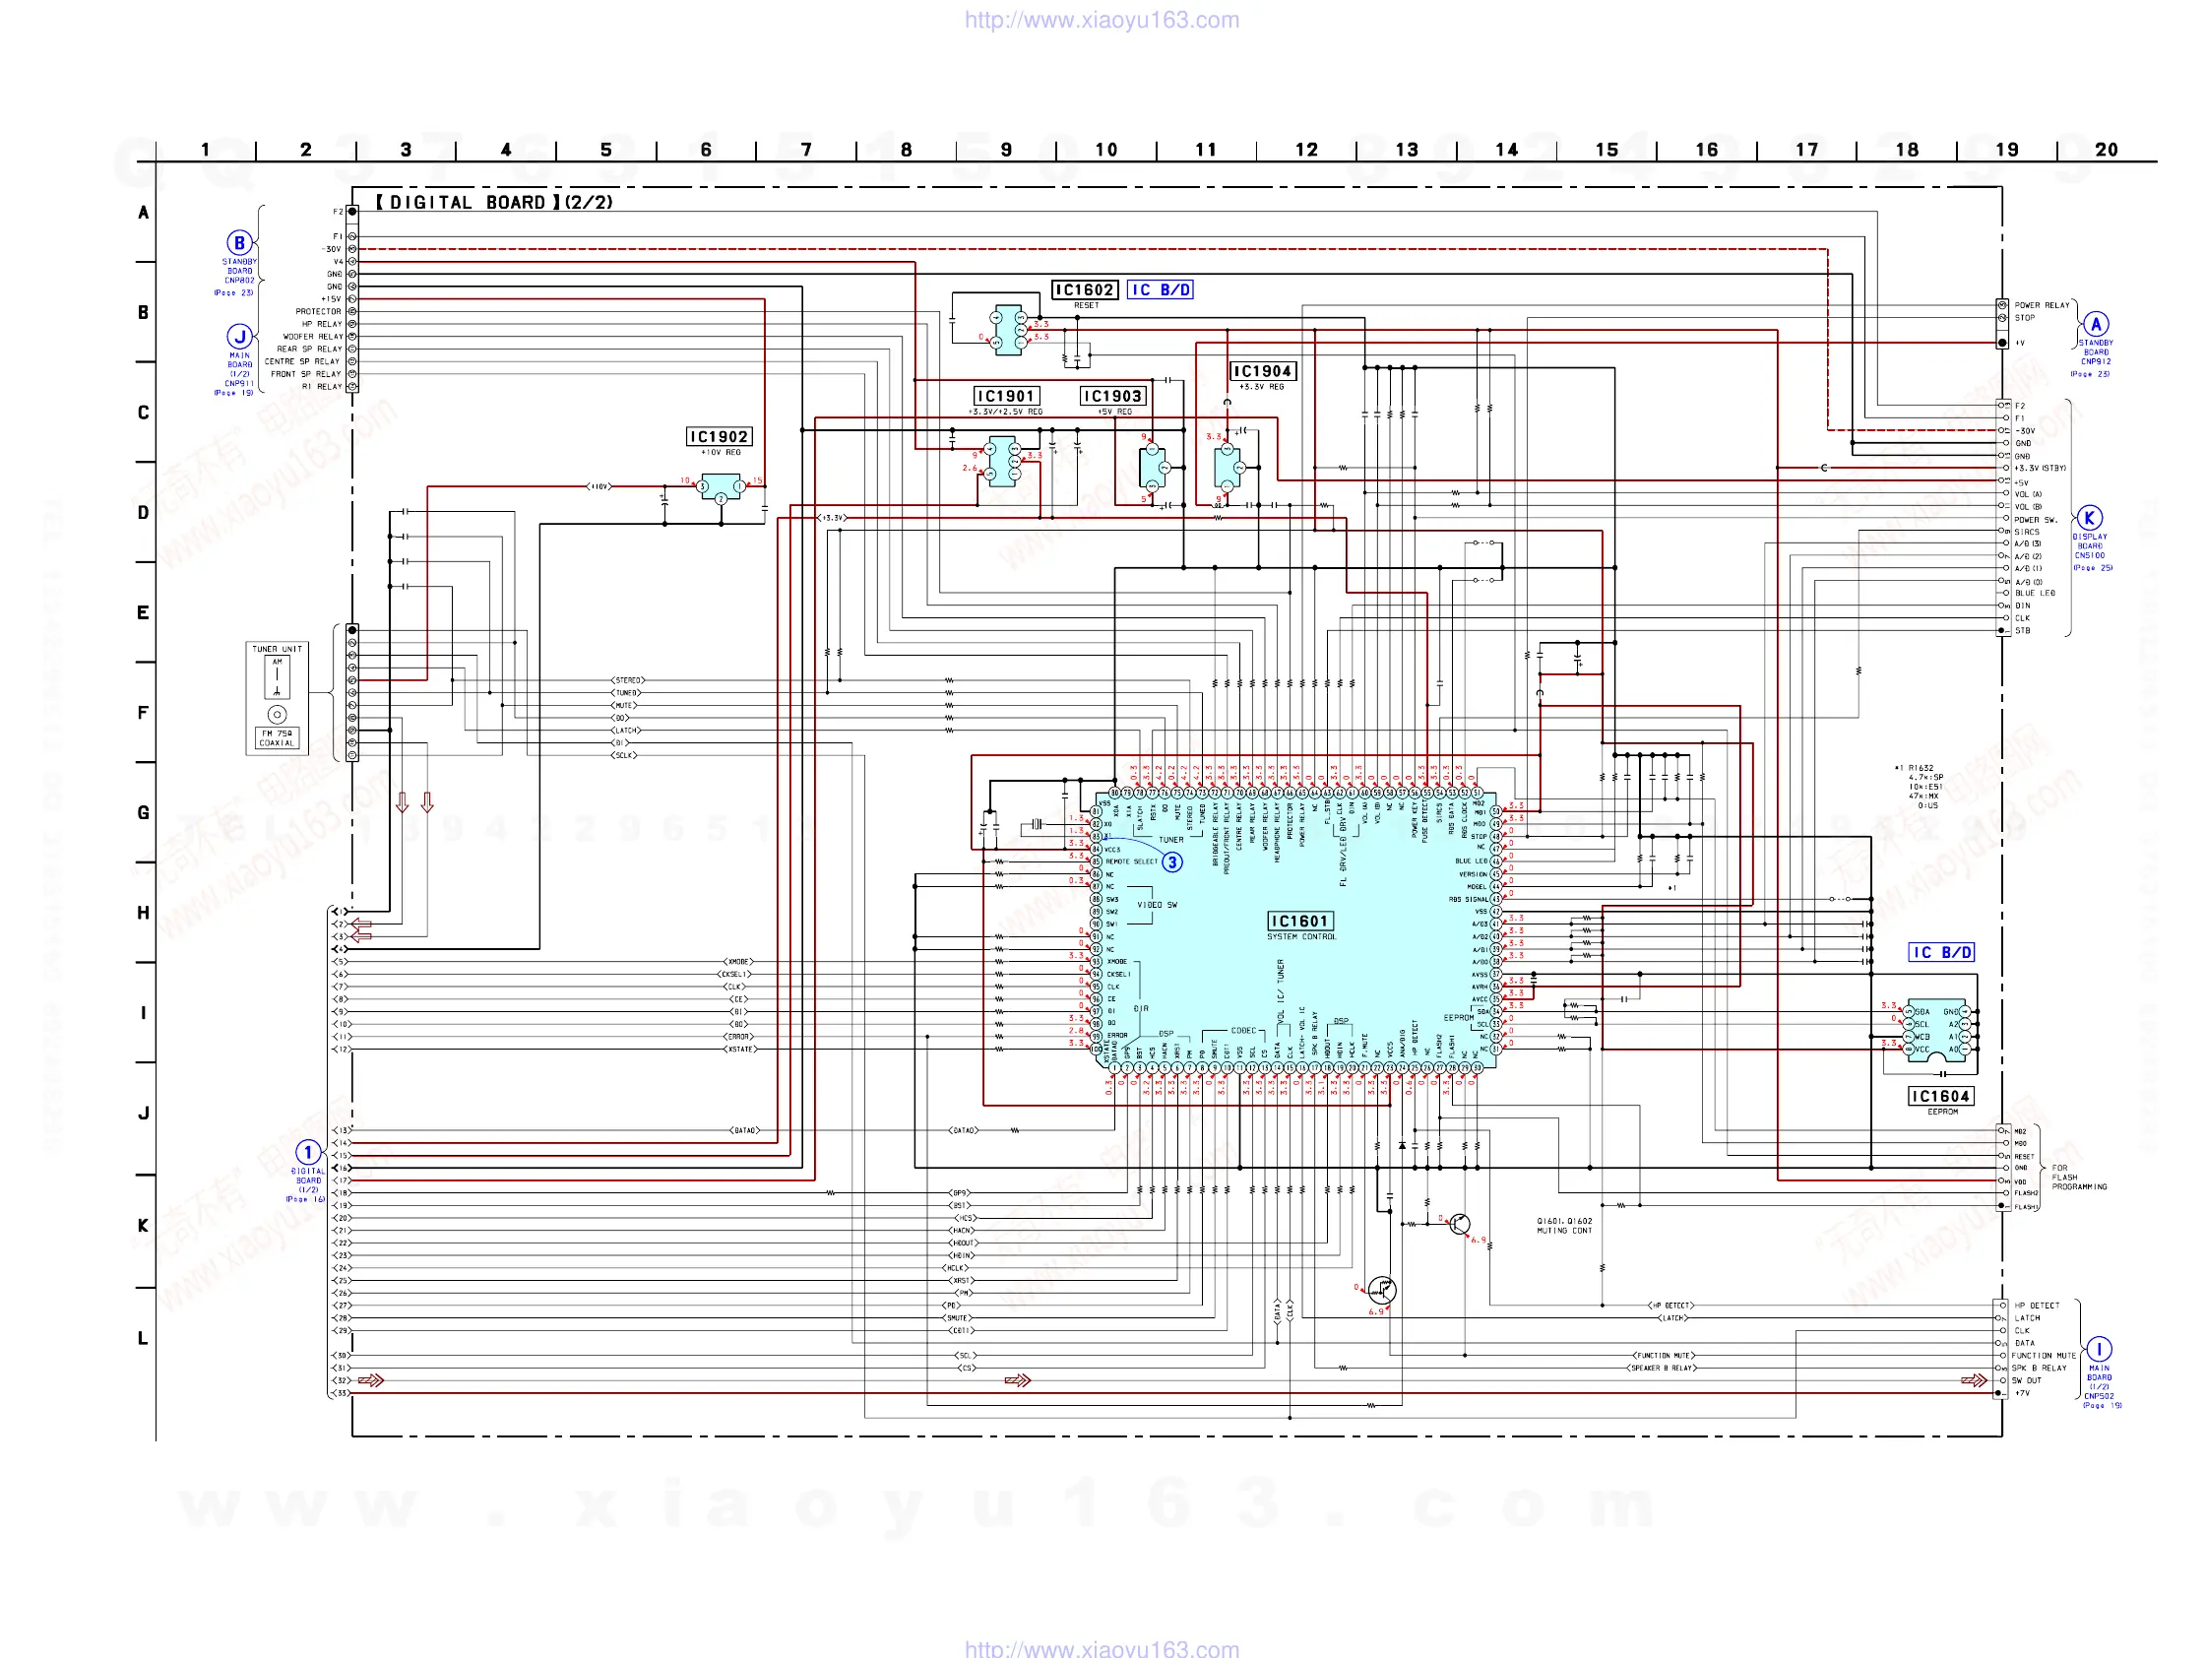Image resolution: width=2205 pixels, height=1658 pixels.
Task: Click the xiaoyu163.com link at top
Action: coord(1102,20)
